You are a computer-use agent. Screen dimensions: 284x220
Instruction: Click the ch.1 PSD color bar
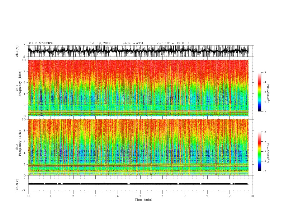[x=259, y=92]
